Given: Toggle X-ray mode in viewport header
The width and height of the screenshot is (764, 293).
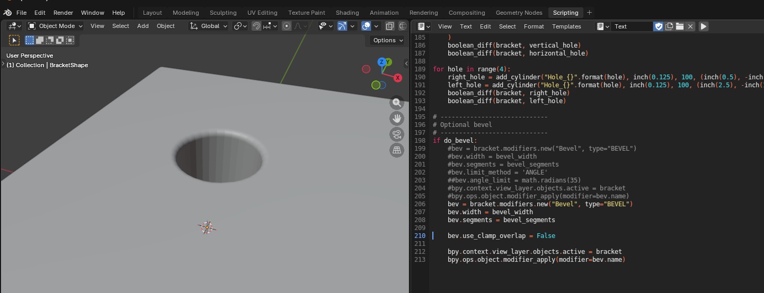Looking at the screenshot, I should pyautogui.click(x=390, y=26).
